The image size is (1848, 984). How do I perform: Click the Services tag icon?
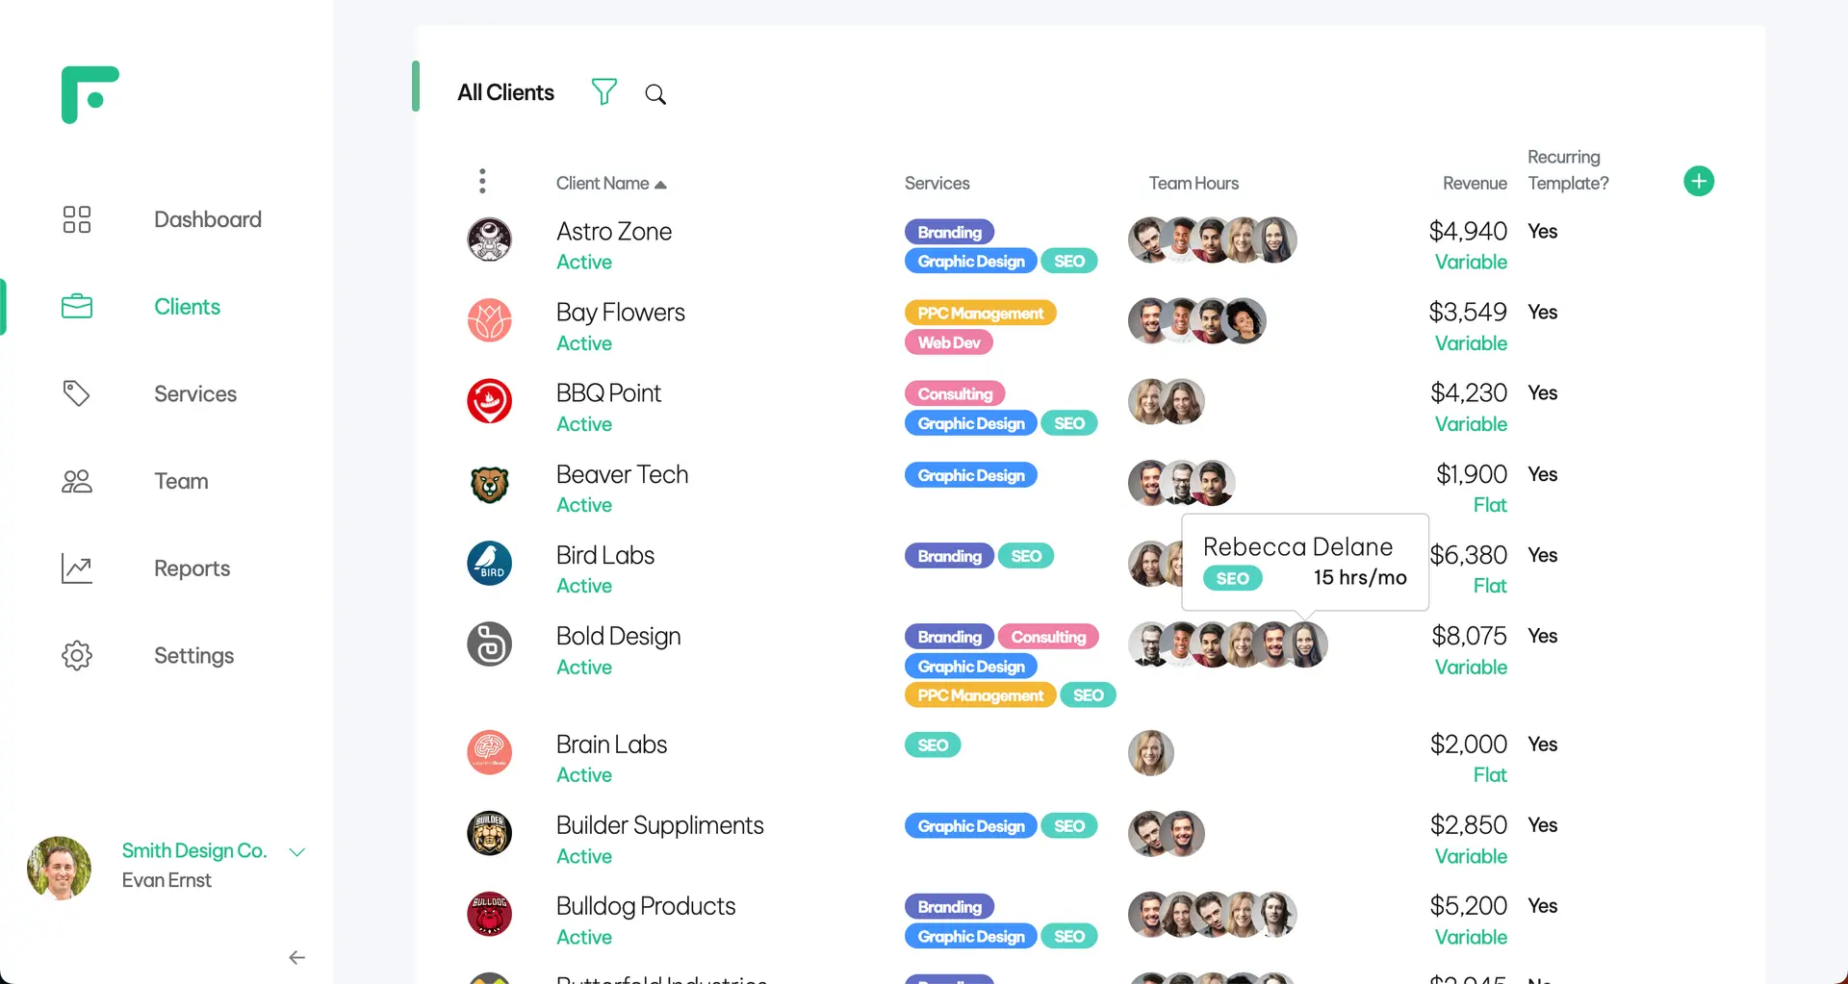77,393
